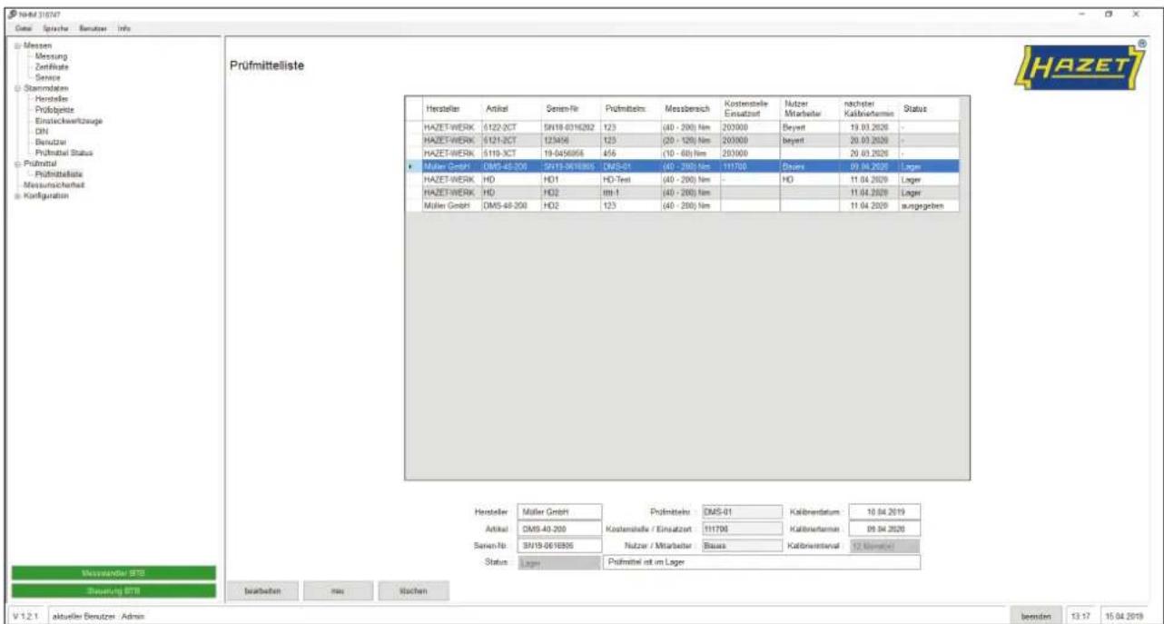Image resolution: width=1164 pixels, height=624 pixels.
Task: Click the Serien-Nr field in detail form
Action: tap(559, 546)
